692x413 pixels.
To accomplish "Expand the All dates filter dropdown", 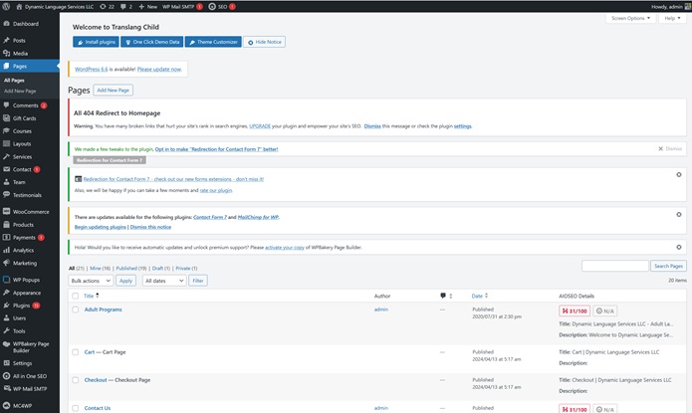I will [x=163, y=281].
